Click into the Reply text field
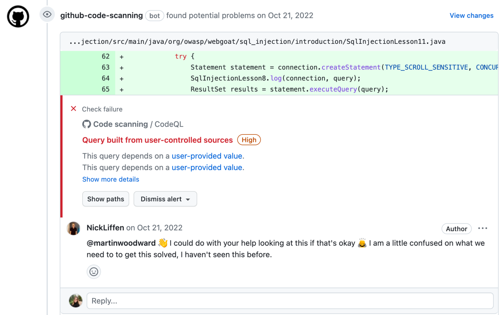The image size is (503, 315). [x=290, y=301]
